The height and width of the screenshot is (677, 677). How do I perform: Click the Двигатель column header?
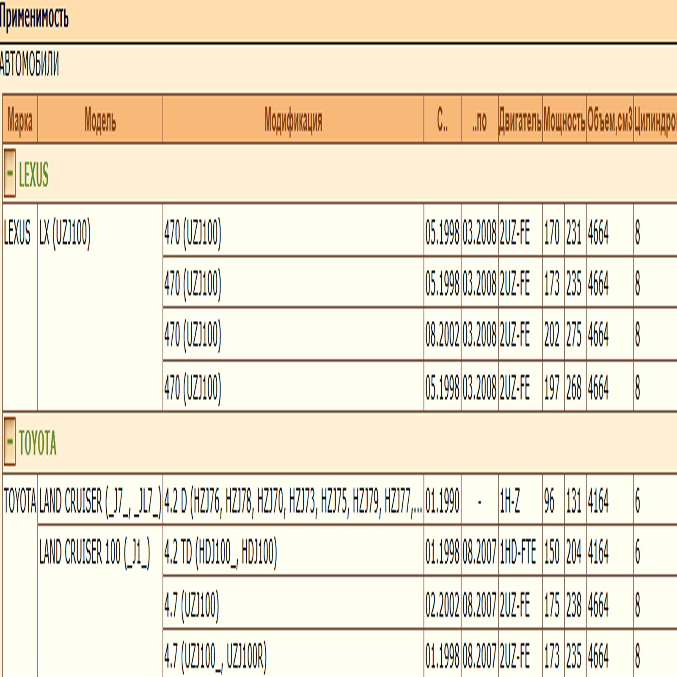click(520, 120)
